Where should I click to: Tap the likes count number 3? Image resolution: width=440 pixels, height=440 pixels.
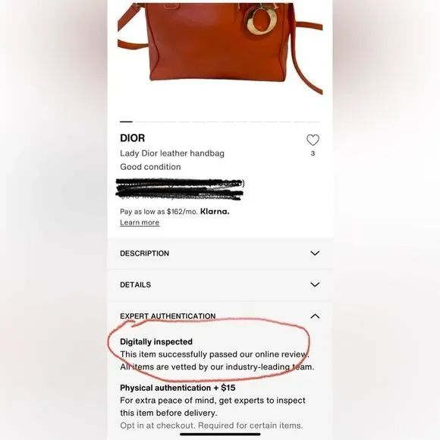pos(313,153)
